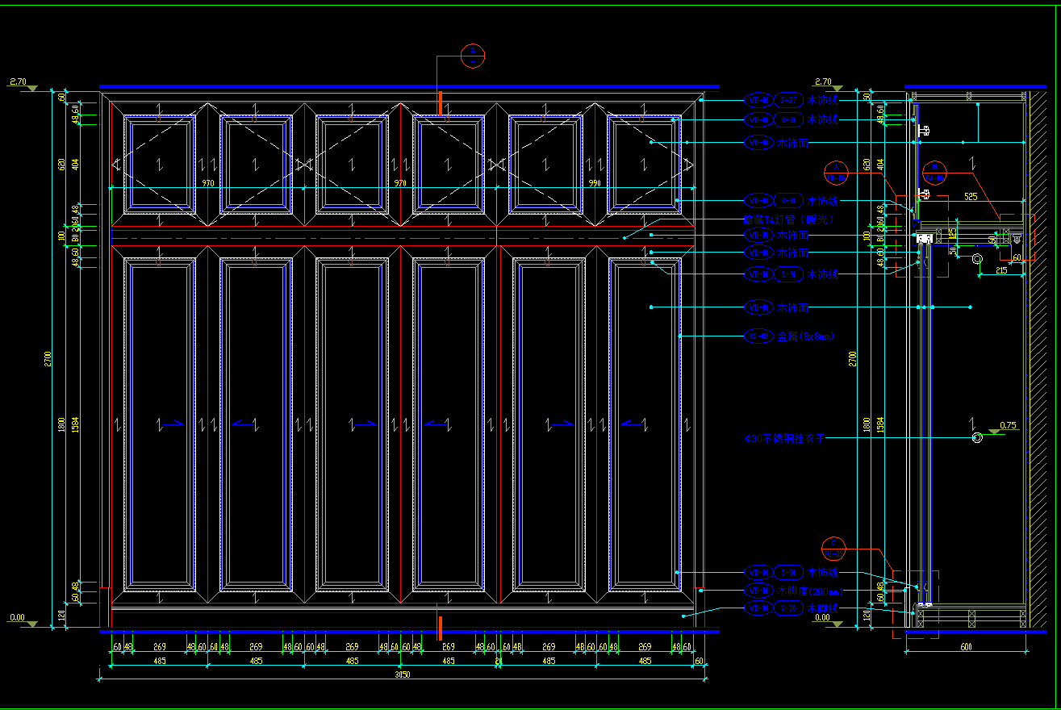Image resolution: width=1061 pixels, height=710 pixels.
Task: Click the 215 dimension in section view
Action: [x=1000, y=271]
